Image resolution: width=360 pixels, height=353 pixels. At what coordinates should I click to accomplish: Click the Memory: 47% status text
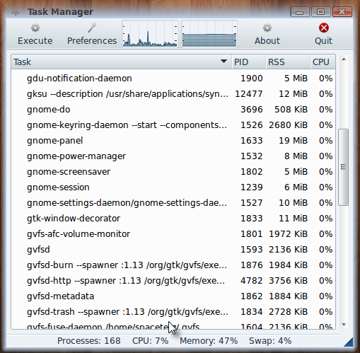click(209, 341)
